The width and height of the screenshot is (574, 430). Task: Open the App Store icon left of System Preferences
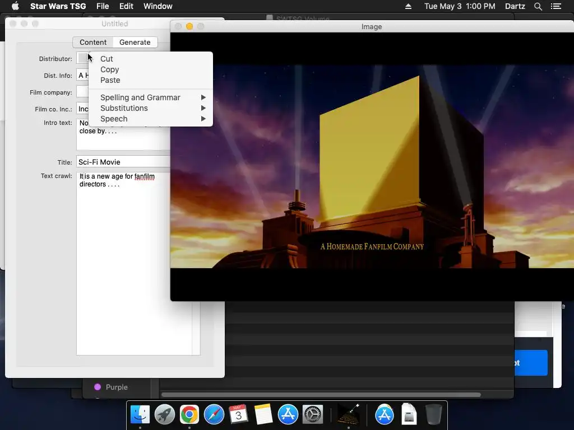point(288,415)
